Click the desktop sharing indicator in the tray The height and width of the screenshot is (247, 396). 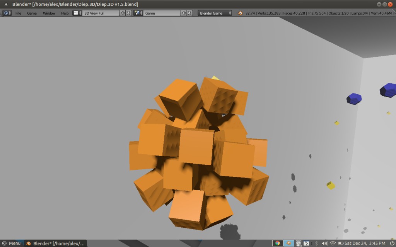tap(306, 243)
